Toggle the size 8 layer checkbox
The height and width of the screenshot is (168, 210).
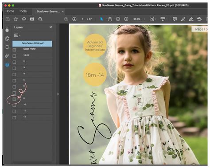[14, 99]
